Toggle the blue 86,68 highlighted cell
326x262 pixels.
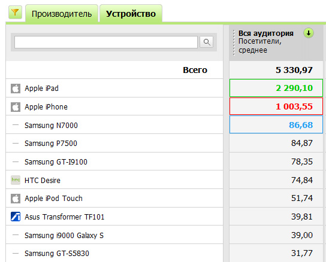(276, 124)
